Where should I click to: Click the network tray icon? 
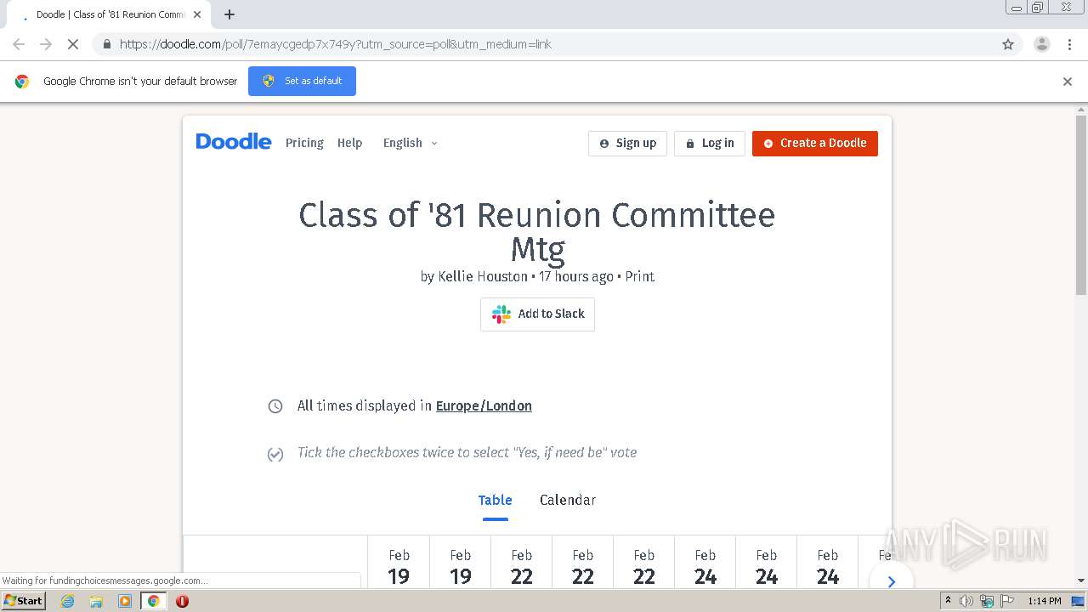[x=986, y=601]
